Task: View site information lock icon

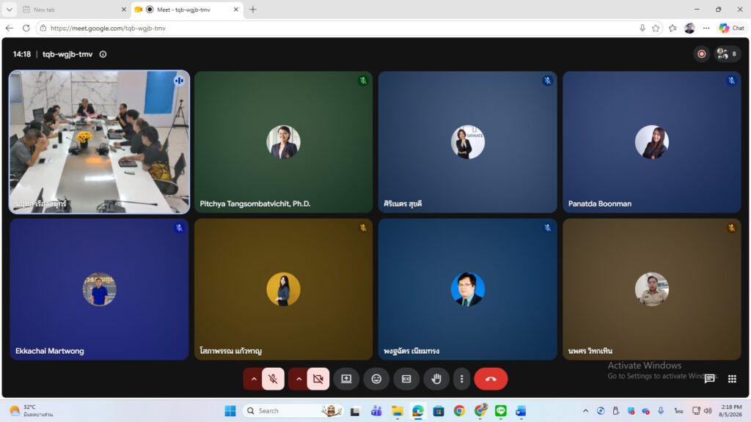Action: click(x=43, y=29)
